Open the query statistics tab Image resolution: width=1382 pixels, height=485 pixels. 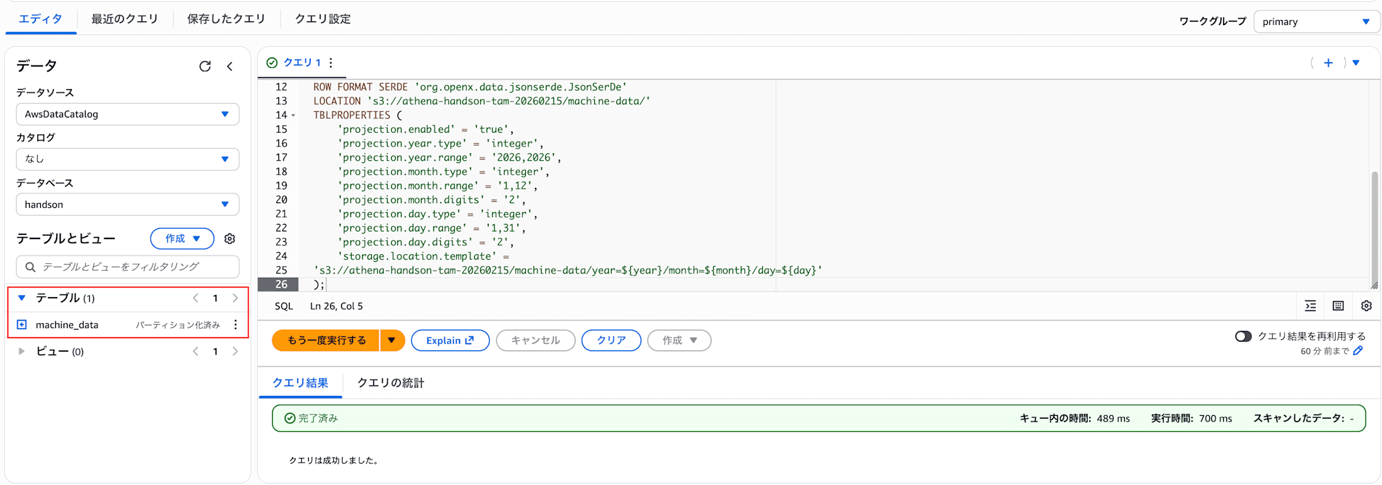click(390, 383)
